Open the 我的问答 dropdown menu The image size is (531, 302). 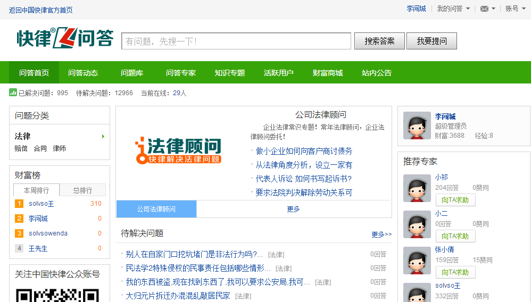click(x=453, y=9)
